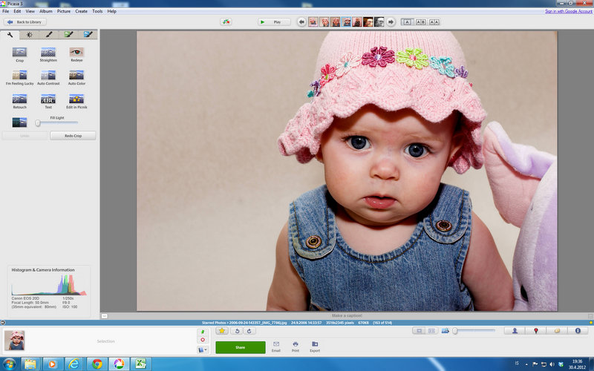Viewport: 594px width, 371px height.
Task: Toggle the caption visibility button
Action: [105, 316]
